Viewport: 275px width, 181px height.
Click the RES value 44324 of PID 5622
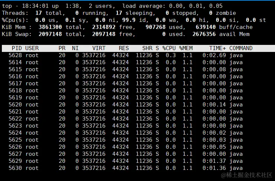point(120,119)
